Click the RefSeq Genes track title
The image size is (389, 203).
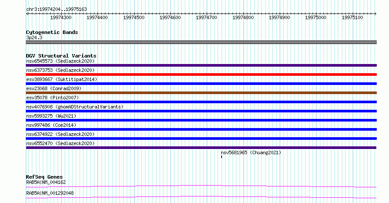[45, 177]
